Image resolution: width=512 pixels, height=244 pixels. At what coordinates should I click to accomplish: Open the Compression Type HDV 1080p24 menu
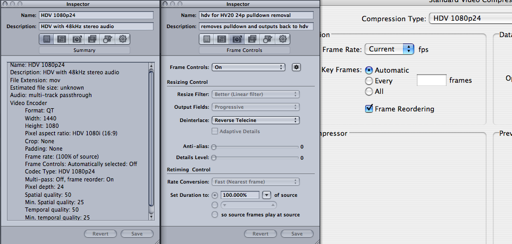(468, 19)
